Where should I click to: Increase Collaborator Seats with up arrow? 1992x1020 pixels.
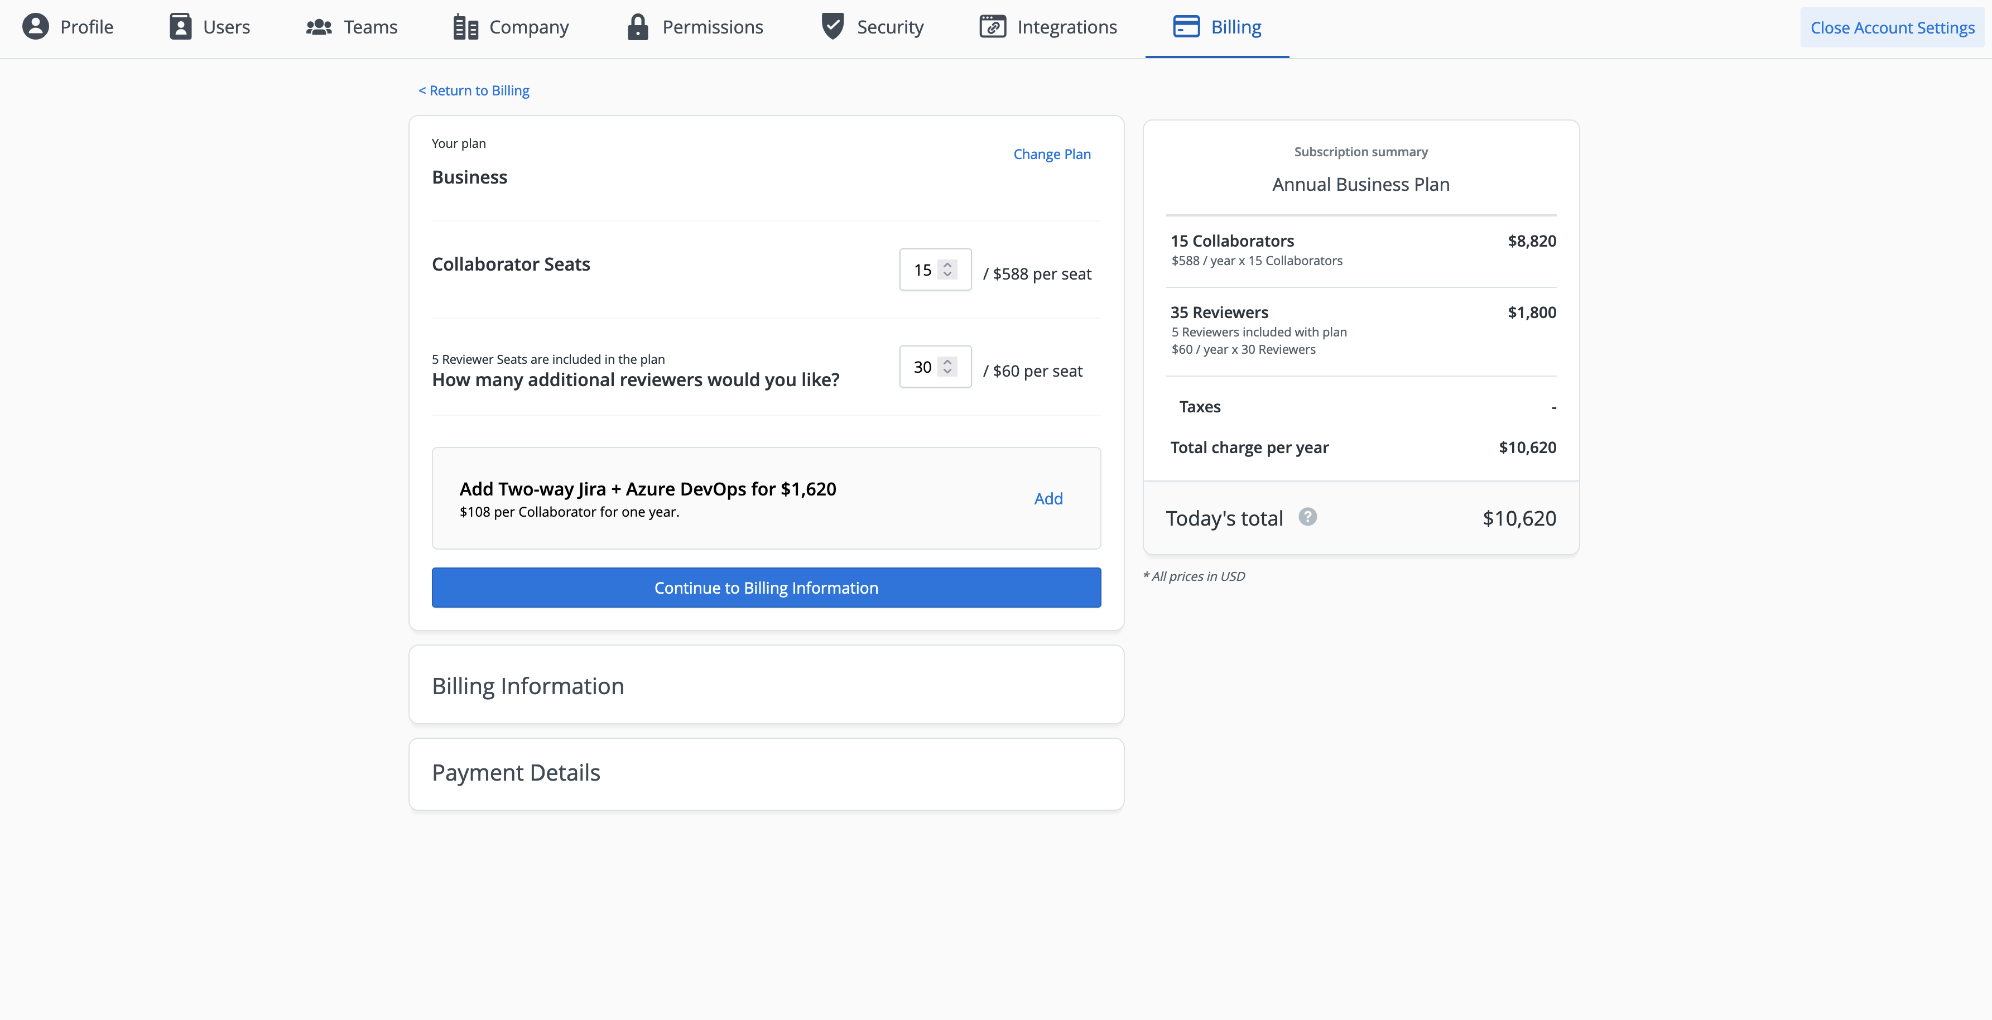coord(947,264)
